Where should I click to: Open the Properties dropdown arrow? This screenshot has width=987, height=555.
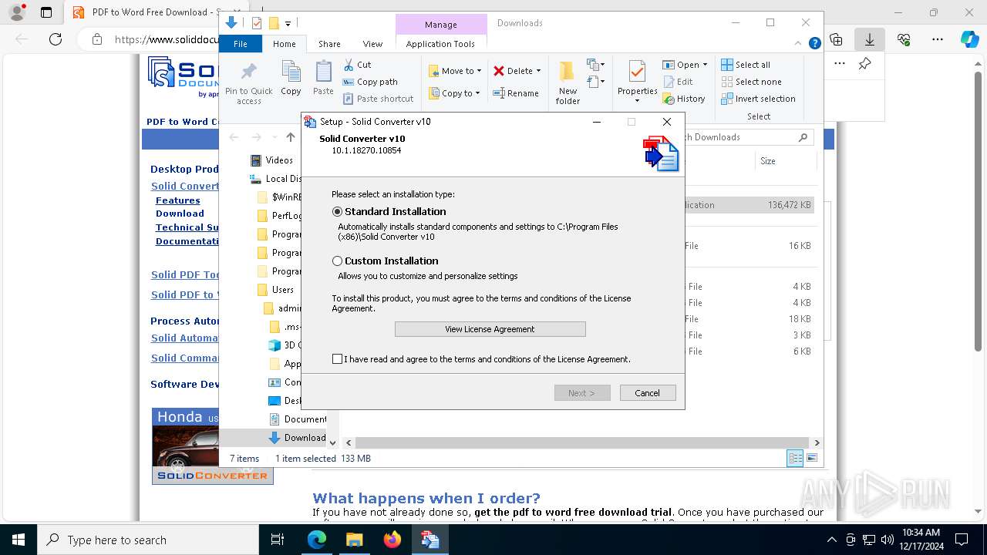click(638, 101)
